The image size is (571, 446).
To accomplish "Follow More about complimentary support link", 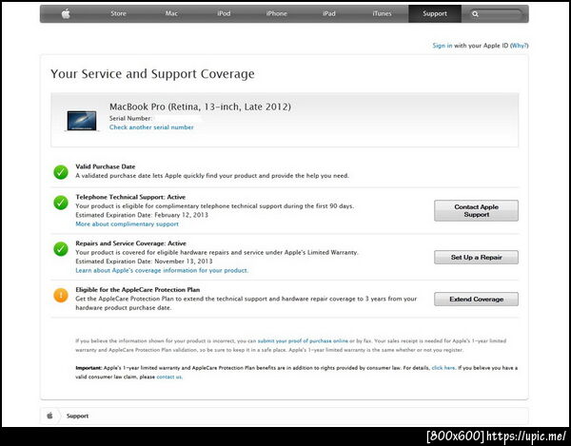I will (x=128, y=224).
